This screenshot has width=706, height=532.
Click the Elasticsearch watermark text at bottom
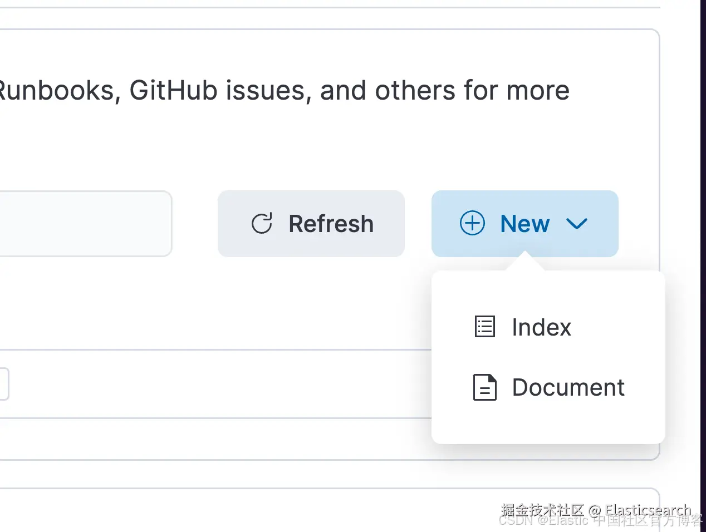(648, 510)
